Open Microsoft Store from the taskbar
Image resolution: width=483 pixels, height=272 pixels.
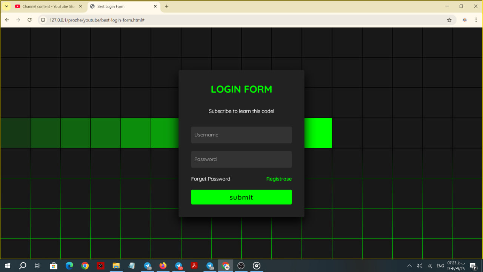pyautogui.click(x=54, y=266)
